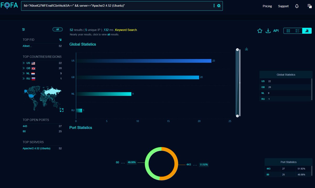This screenshot has height=188, width=315.
Task: Filter by port 443 in sidebar
Action: pyautogui.click(x=25, y=126)
